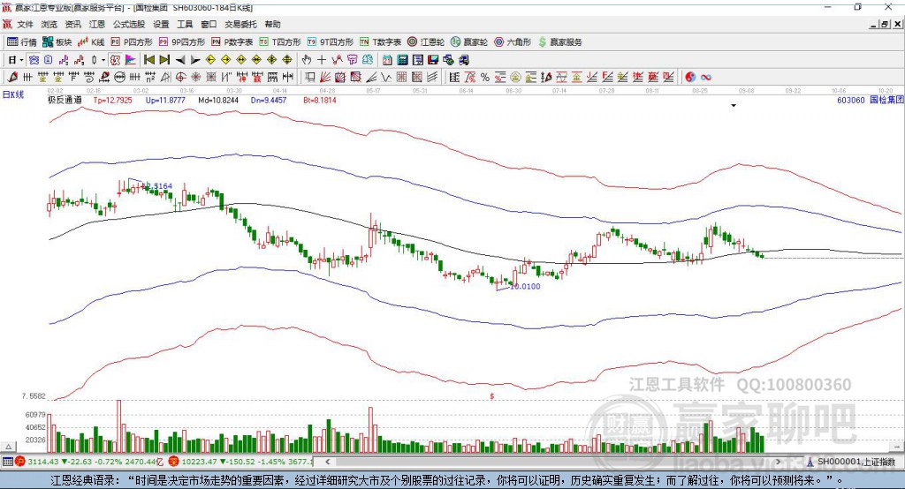The height and width of the screenshot is (489, 905).
Task: Jump to the first bar
Action: (148, 59)
